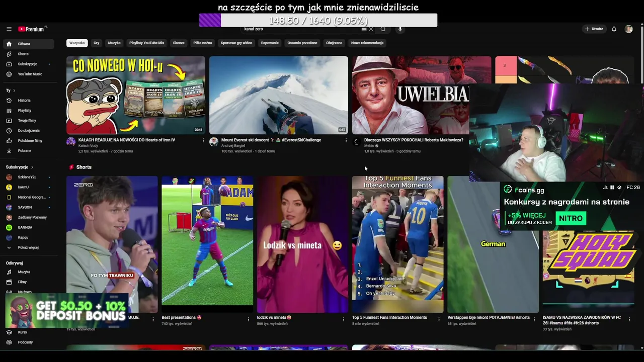Open the notifications bell

coord(614,29)
